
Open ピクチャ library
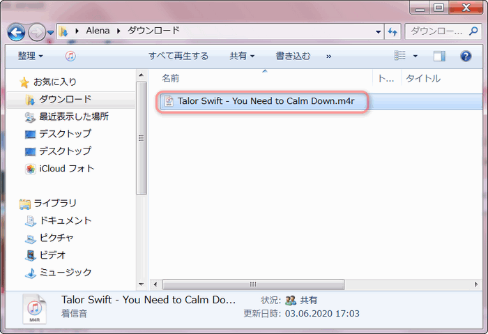(x=56, y=238)
